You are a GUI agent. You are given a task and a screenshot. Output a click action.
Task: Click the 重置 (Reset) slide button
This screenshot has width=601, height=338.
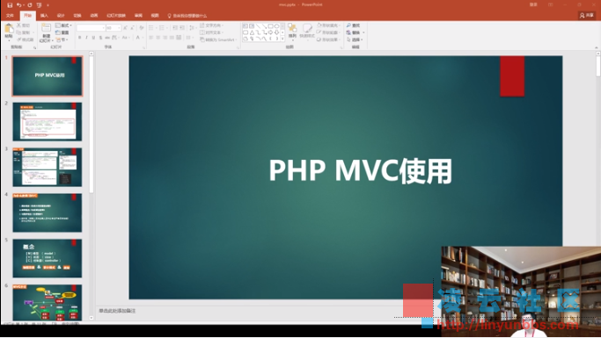(62, 32)
